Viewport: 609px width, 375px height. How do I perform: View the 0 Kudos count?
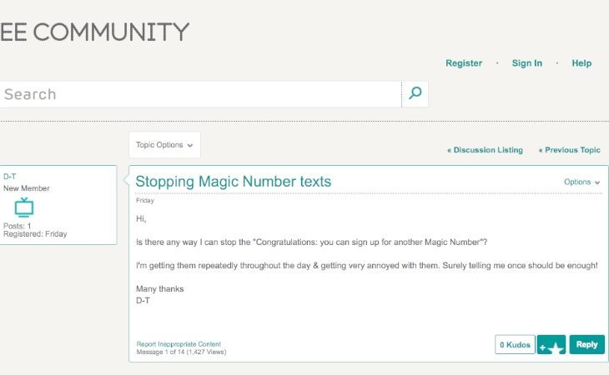click(515, 345)
